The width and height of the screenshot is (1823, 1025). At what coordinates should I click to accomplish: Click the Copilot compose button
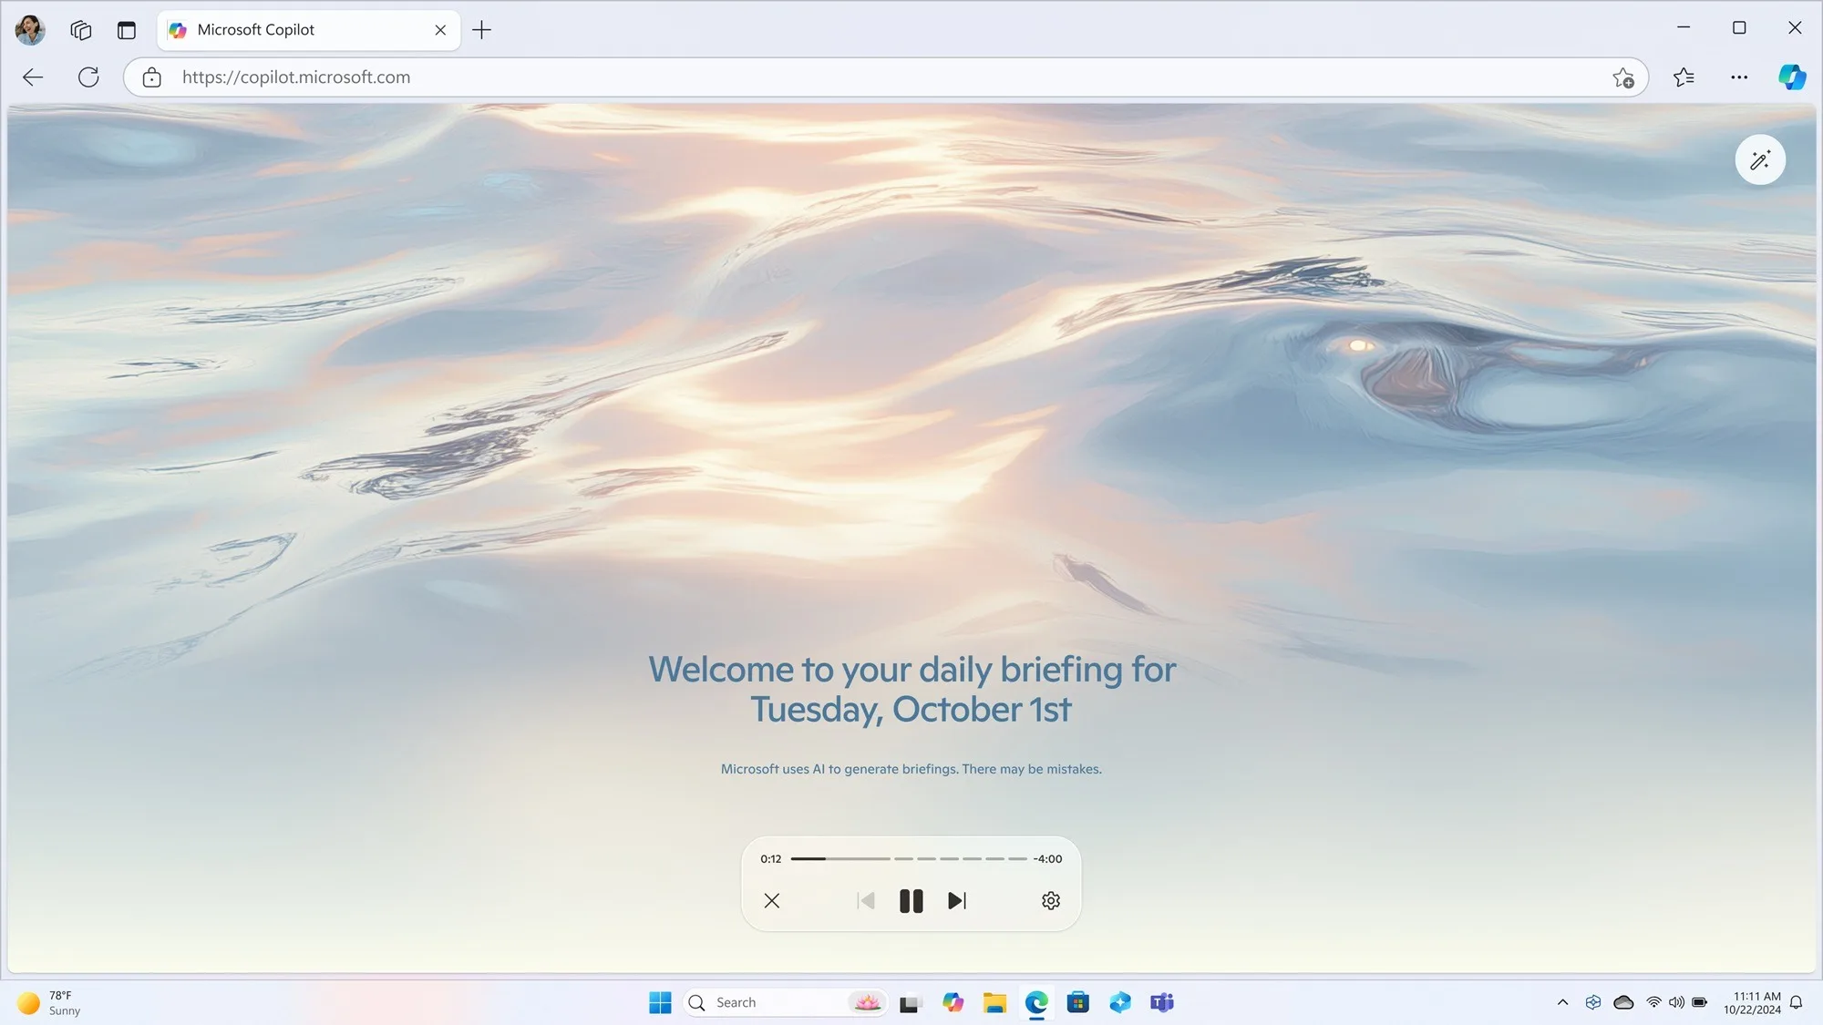tap(1759, 159)
